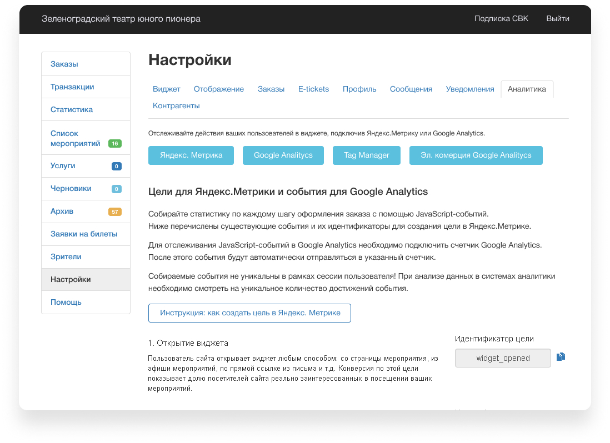This screenshot has width=610, height=443.
Task: Open the Яндекс. Метрика goal instruction
Action: point(250,313)
